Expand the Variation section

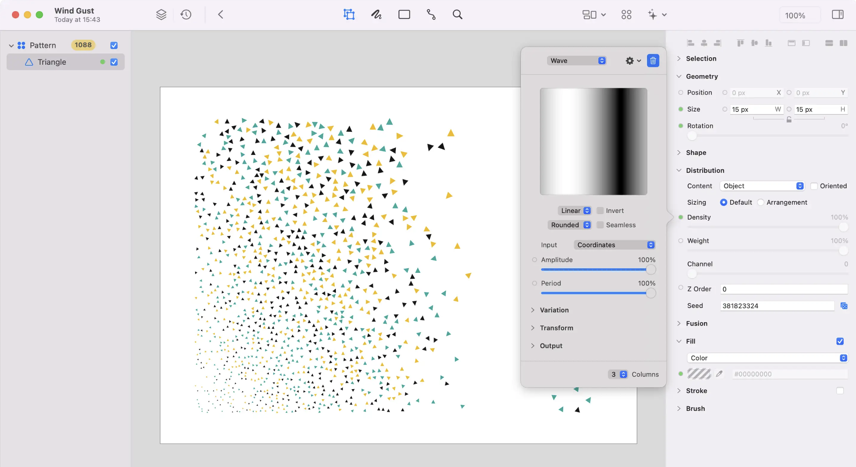pyautogui.click(x=554, y=309)
